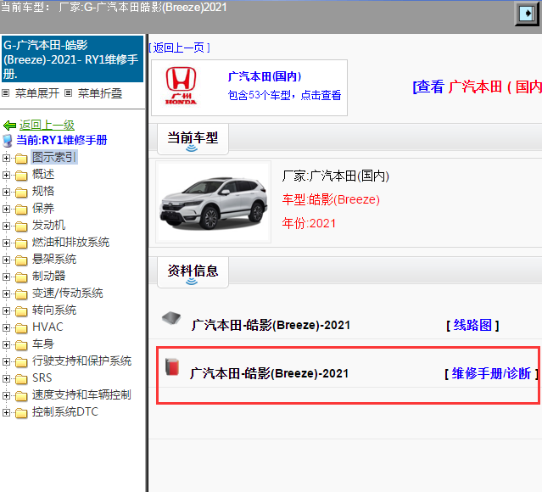Expand the 规格 tree node

tap(6, 192)
